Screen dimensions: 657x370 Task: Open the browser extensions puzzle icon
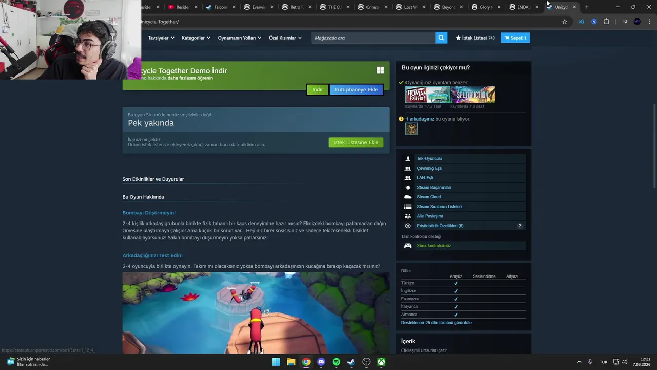[607, 22]
